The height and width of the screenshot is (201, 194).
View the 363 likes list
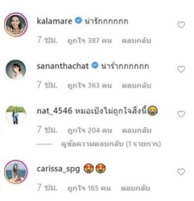tap(89, 86)
